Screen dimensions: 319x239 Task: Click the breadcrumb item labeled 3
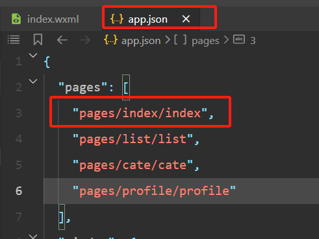pyautogui.click(x=253, y=41)
